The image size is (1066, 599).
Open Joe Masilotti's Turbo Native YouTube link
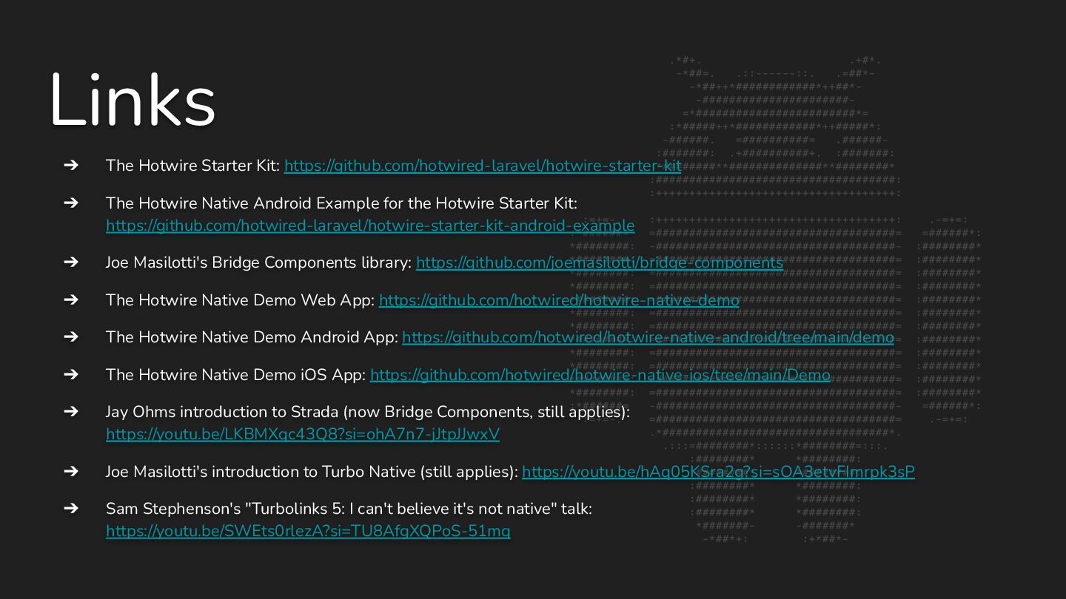click(718, 472)
